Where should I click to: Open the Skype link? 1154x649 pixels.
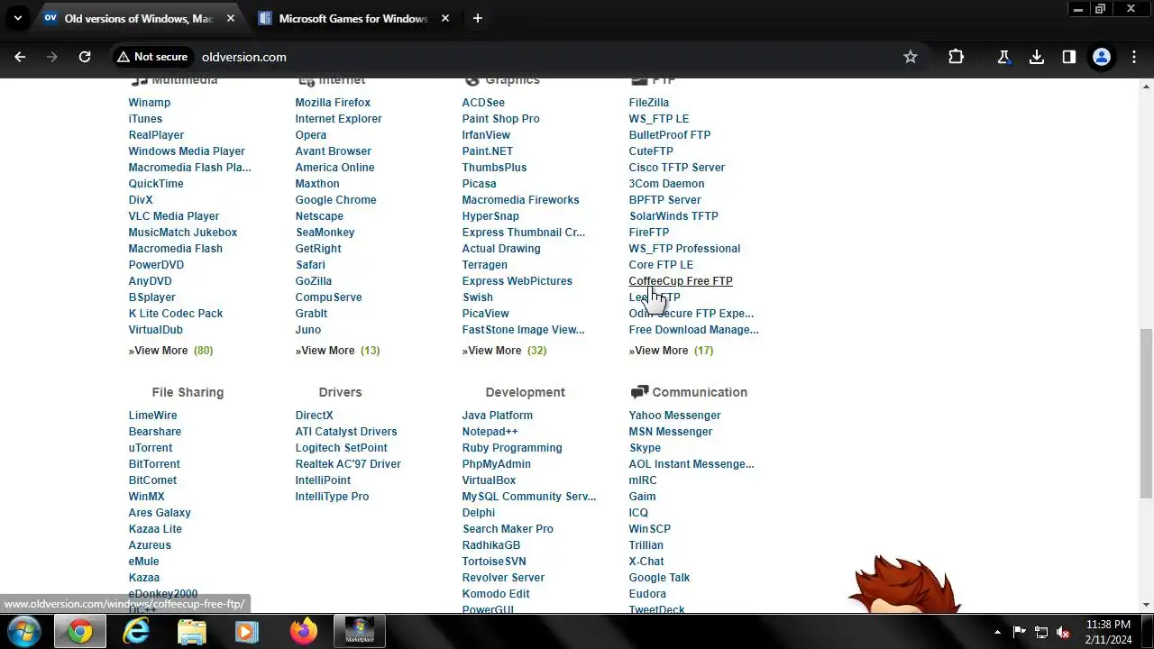point(645,448)
